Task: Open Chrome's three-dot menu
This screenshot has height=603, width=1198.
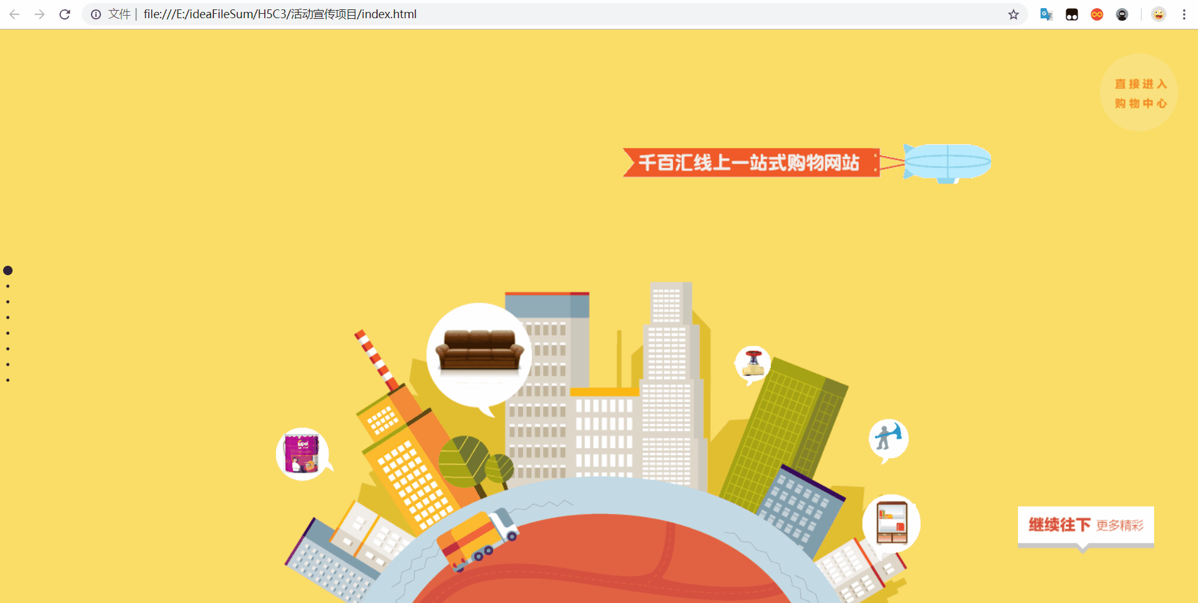Action: 1184,14
